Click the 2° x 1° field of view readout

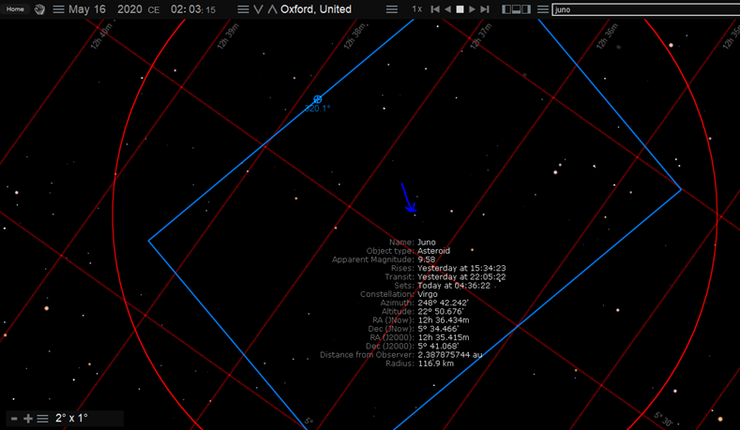[x=71, y=418]
